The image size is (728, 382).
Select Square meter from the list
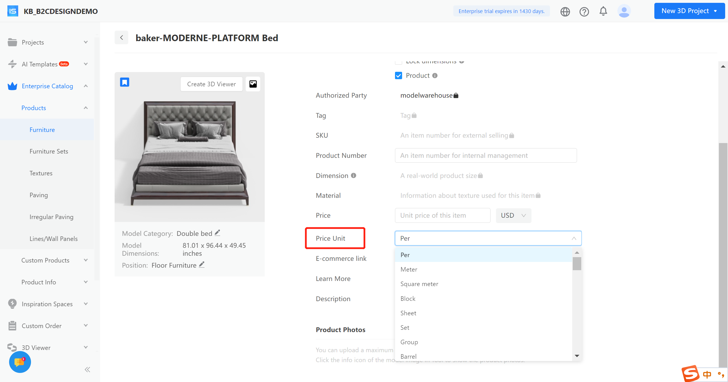click(x=419, y=284)
